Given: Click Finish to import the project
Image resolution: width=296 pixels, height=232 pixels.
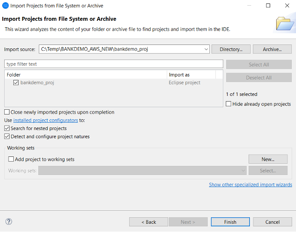Looking at the screenshot, I should pyautogui.click(x=230, y=222).
